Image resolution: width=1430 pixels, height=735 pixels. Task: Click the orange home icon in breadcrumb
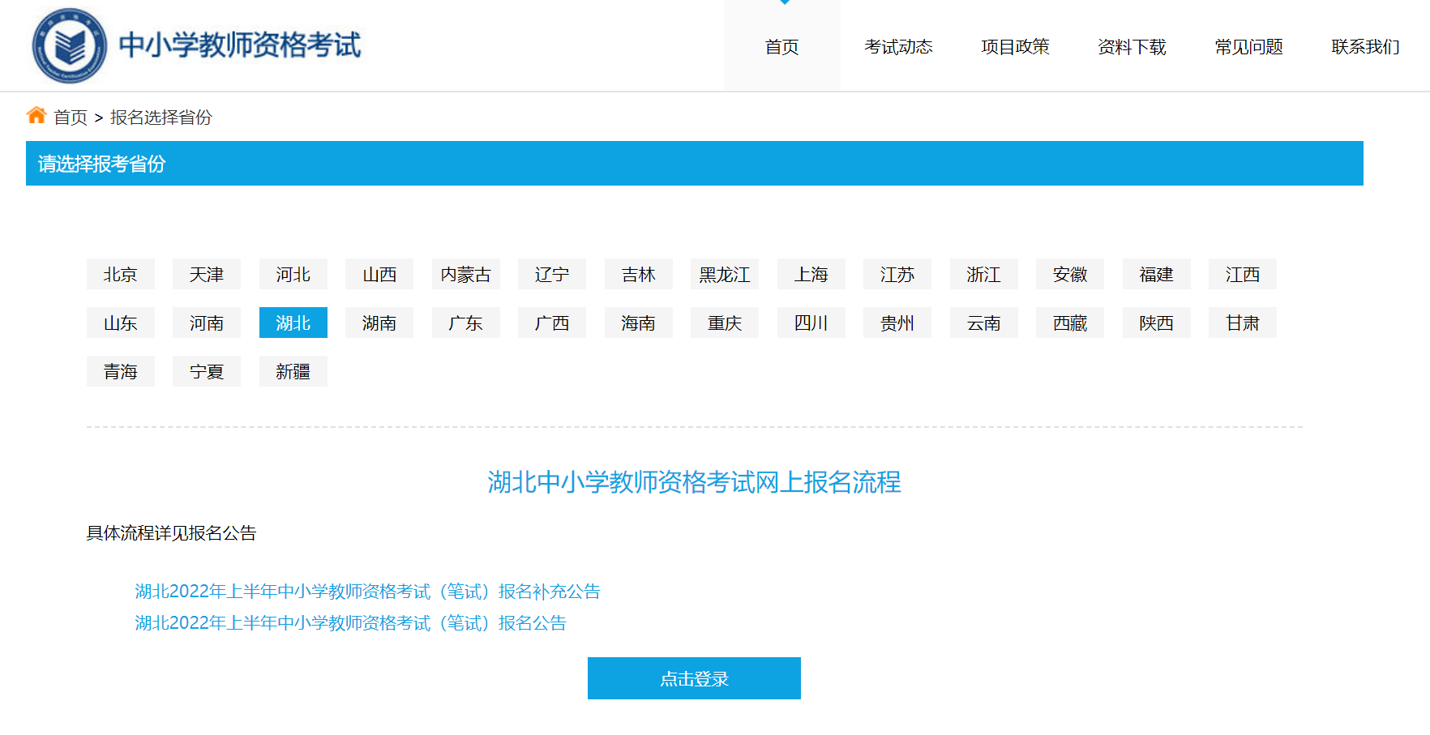(x=36, y=116)
